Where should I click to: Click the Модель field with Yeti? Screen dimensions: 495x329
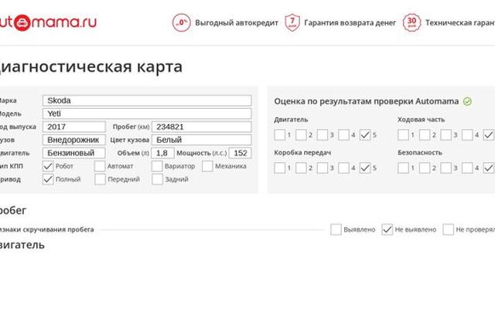pyautogui.click(x=147, y=114)
